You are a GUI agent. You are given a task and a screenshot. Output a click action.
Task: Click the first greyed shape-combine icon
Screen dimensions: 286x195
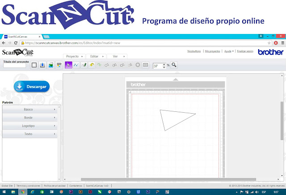[x=107, y=65]
